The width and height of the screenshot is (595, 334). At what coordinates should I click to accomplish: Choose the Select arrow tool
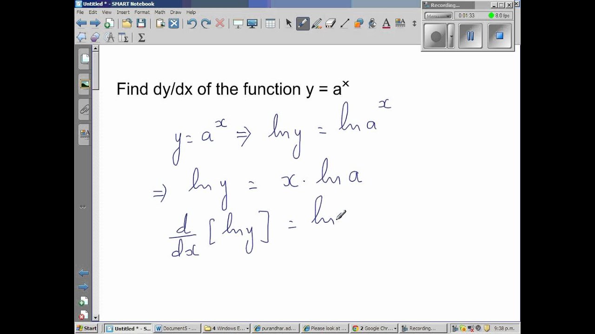289,23
